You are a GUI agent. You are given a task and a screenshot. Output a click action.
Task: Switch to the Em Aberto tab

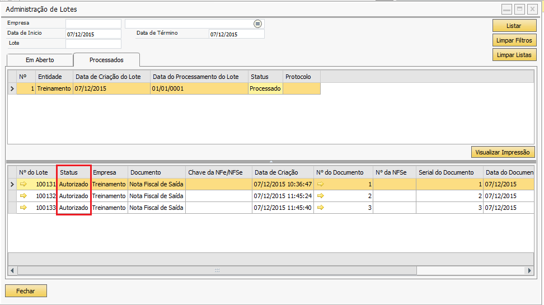point(40,60)
